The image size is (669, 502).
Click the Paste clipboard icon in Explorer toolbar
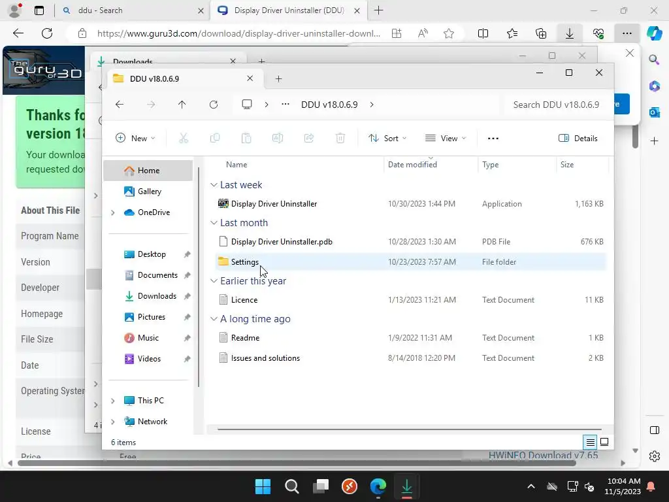[246, 139]
